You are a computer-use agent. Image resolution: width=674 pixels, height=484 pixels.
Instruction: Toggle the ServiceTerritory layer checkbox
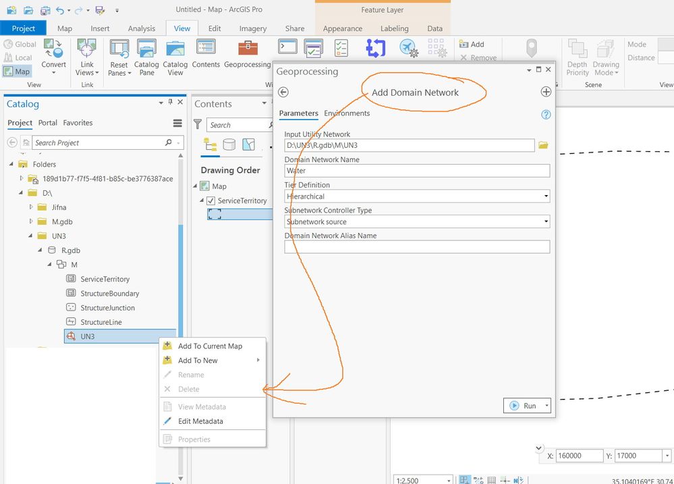[x=210, y=200]
